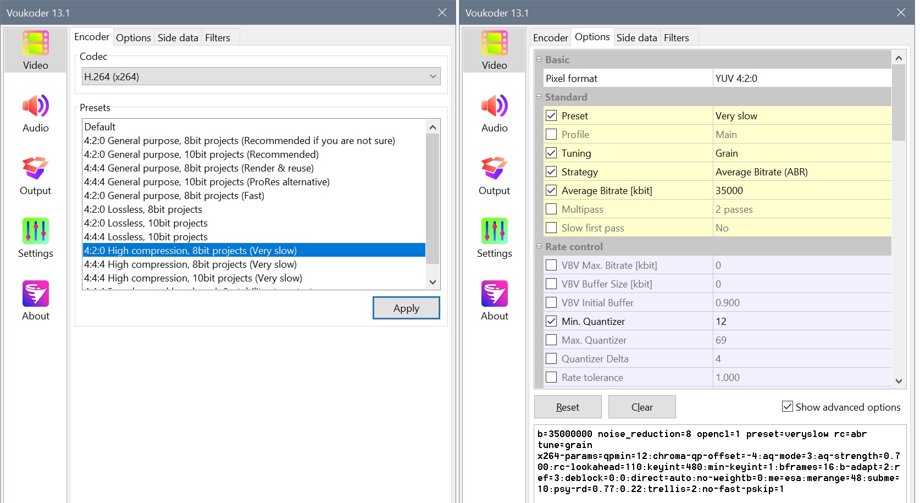Disable Show advanced options checkbox
Viewport: 920px width, 503px height.
(787, 407)
